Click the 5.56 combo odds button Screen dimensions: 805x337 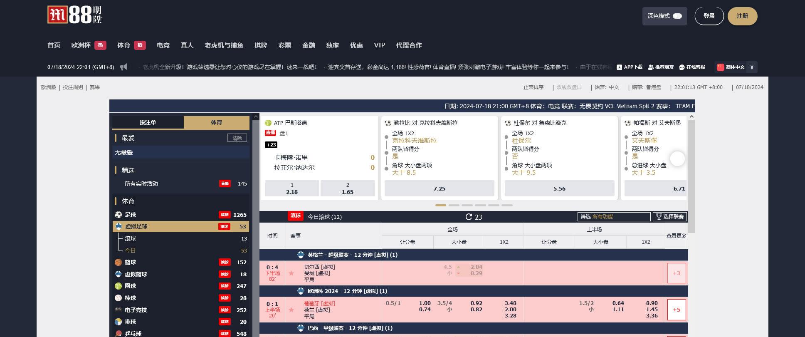click(x=559, y=188)
